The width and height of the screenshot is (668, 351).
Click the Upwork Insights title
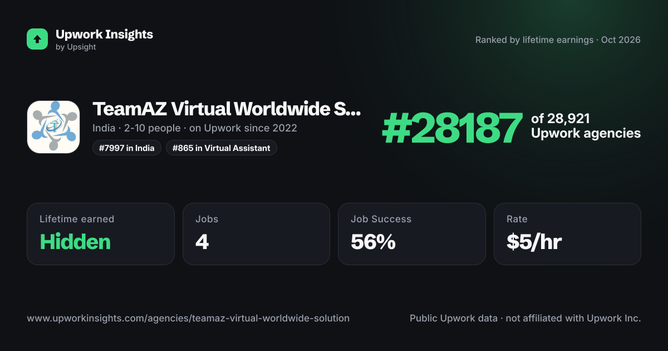pyautogui.click(x=104, y=34)
